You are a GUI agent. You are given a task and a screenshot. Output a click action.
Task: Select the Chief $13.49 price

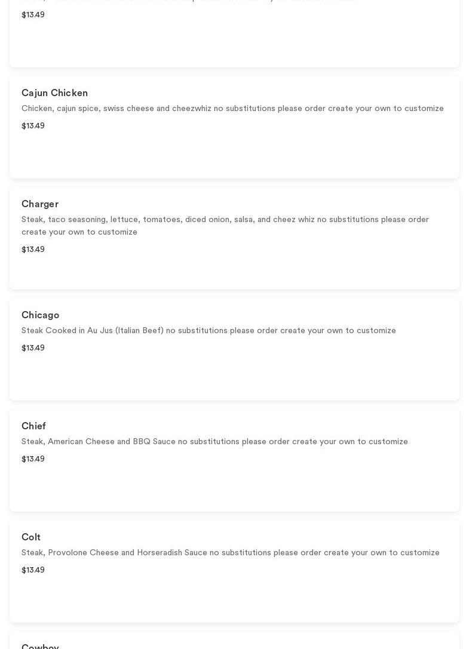click(33, 459)
